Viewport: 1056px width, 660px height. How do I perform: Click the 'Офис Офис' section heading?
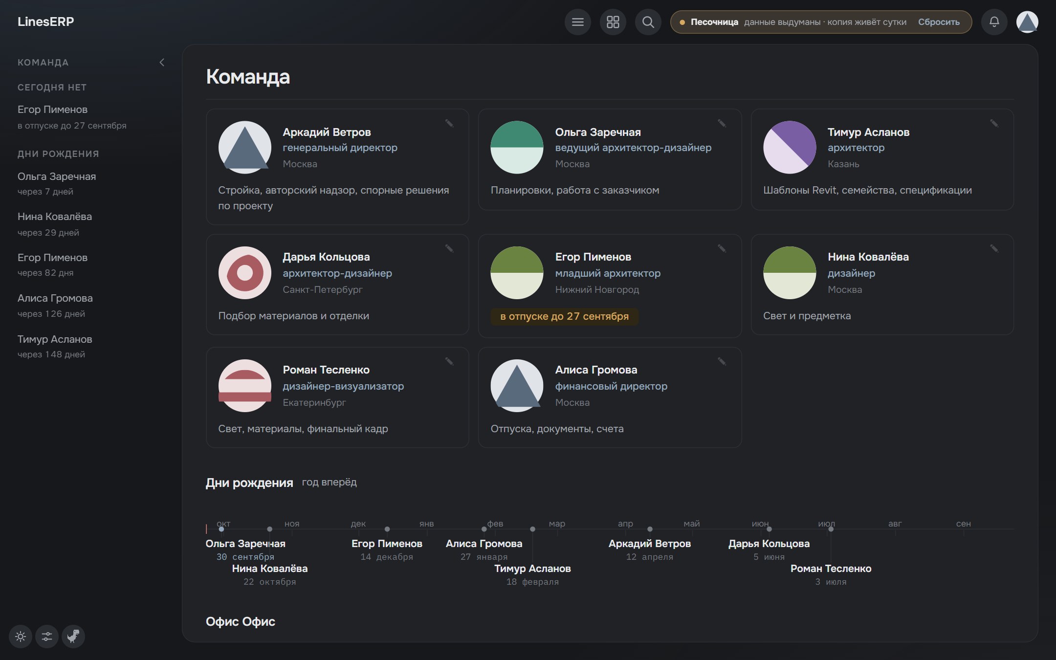(x=241, y=621)
